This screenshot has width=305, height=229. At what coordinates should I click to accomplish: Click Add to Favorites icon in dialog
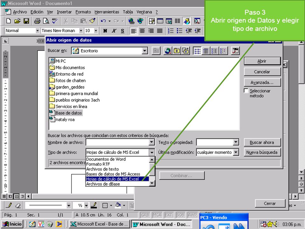tap(185, 51)
